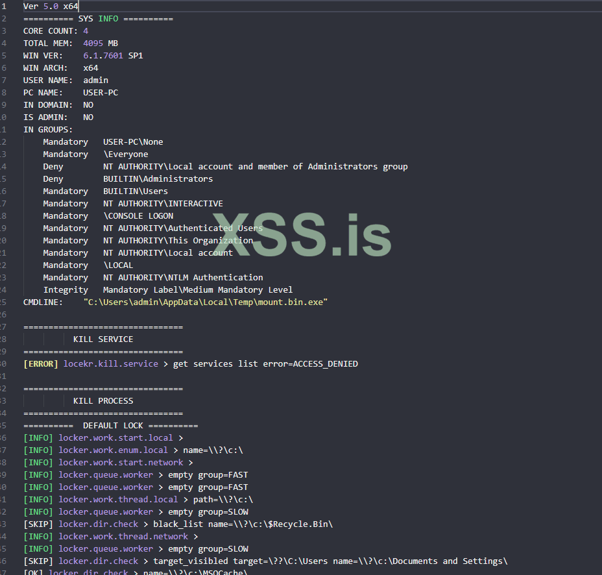Viewport: 602px width, 575px height.
Task: Click at end of 'Ver 5.0 x64' line
Action: [78, 6]
